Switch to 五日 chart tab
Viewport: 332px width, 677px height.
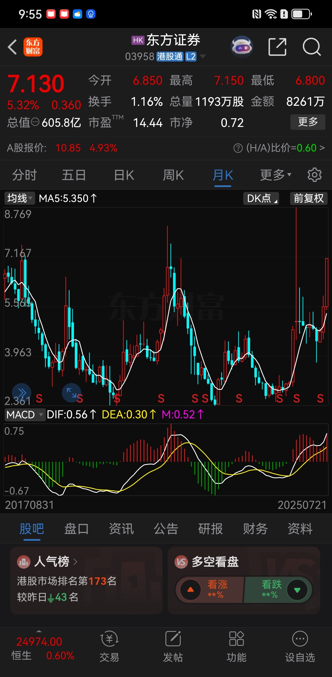(74, 175)
